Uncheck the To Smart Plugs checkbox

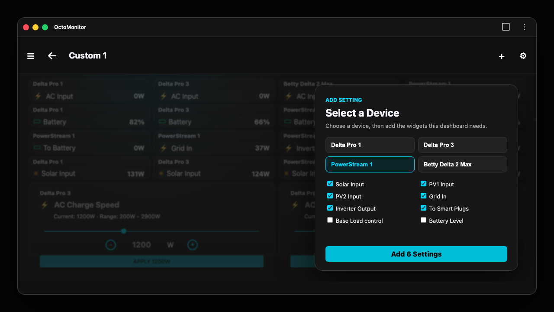pyautogui.click(x=424, y=208)
